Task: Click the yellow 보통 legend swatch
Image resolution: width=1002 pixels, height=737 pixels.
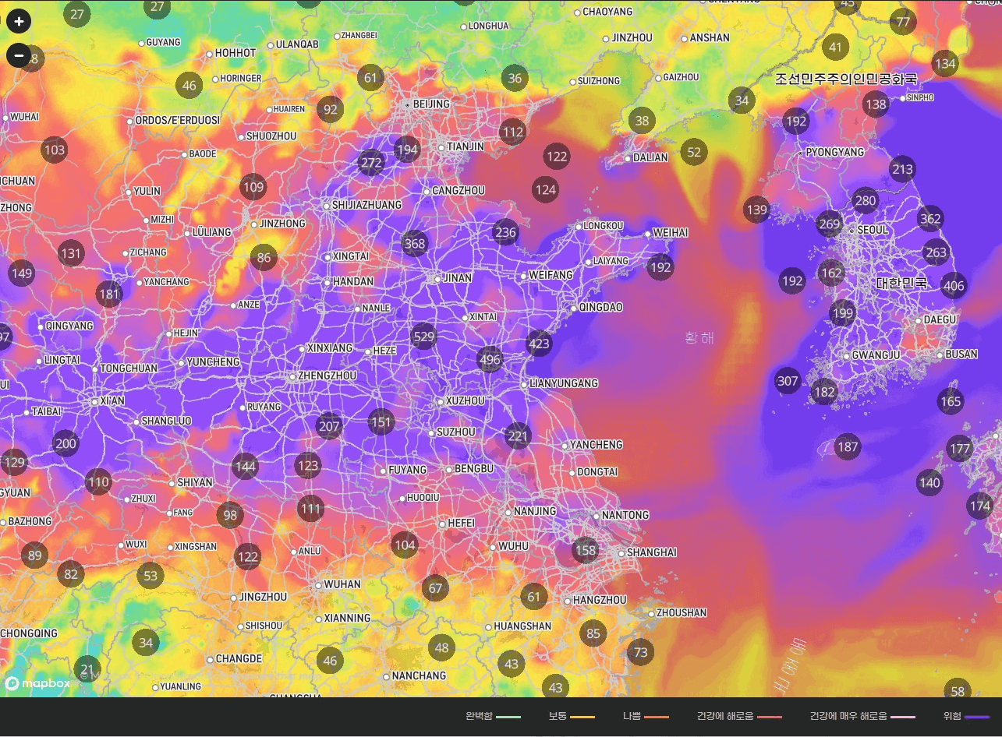Action: coord(582,717)
